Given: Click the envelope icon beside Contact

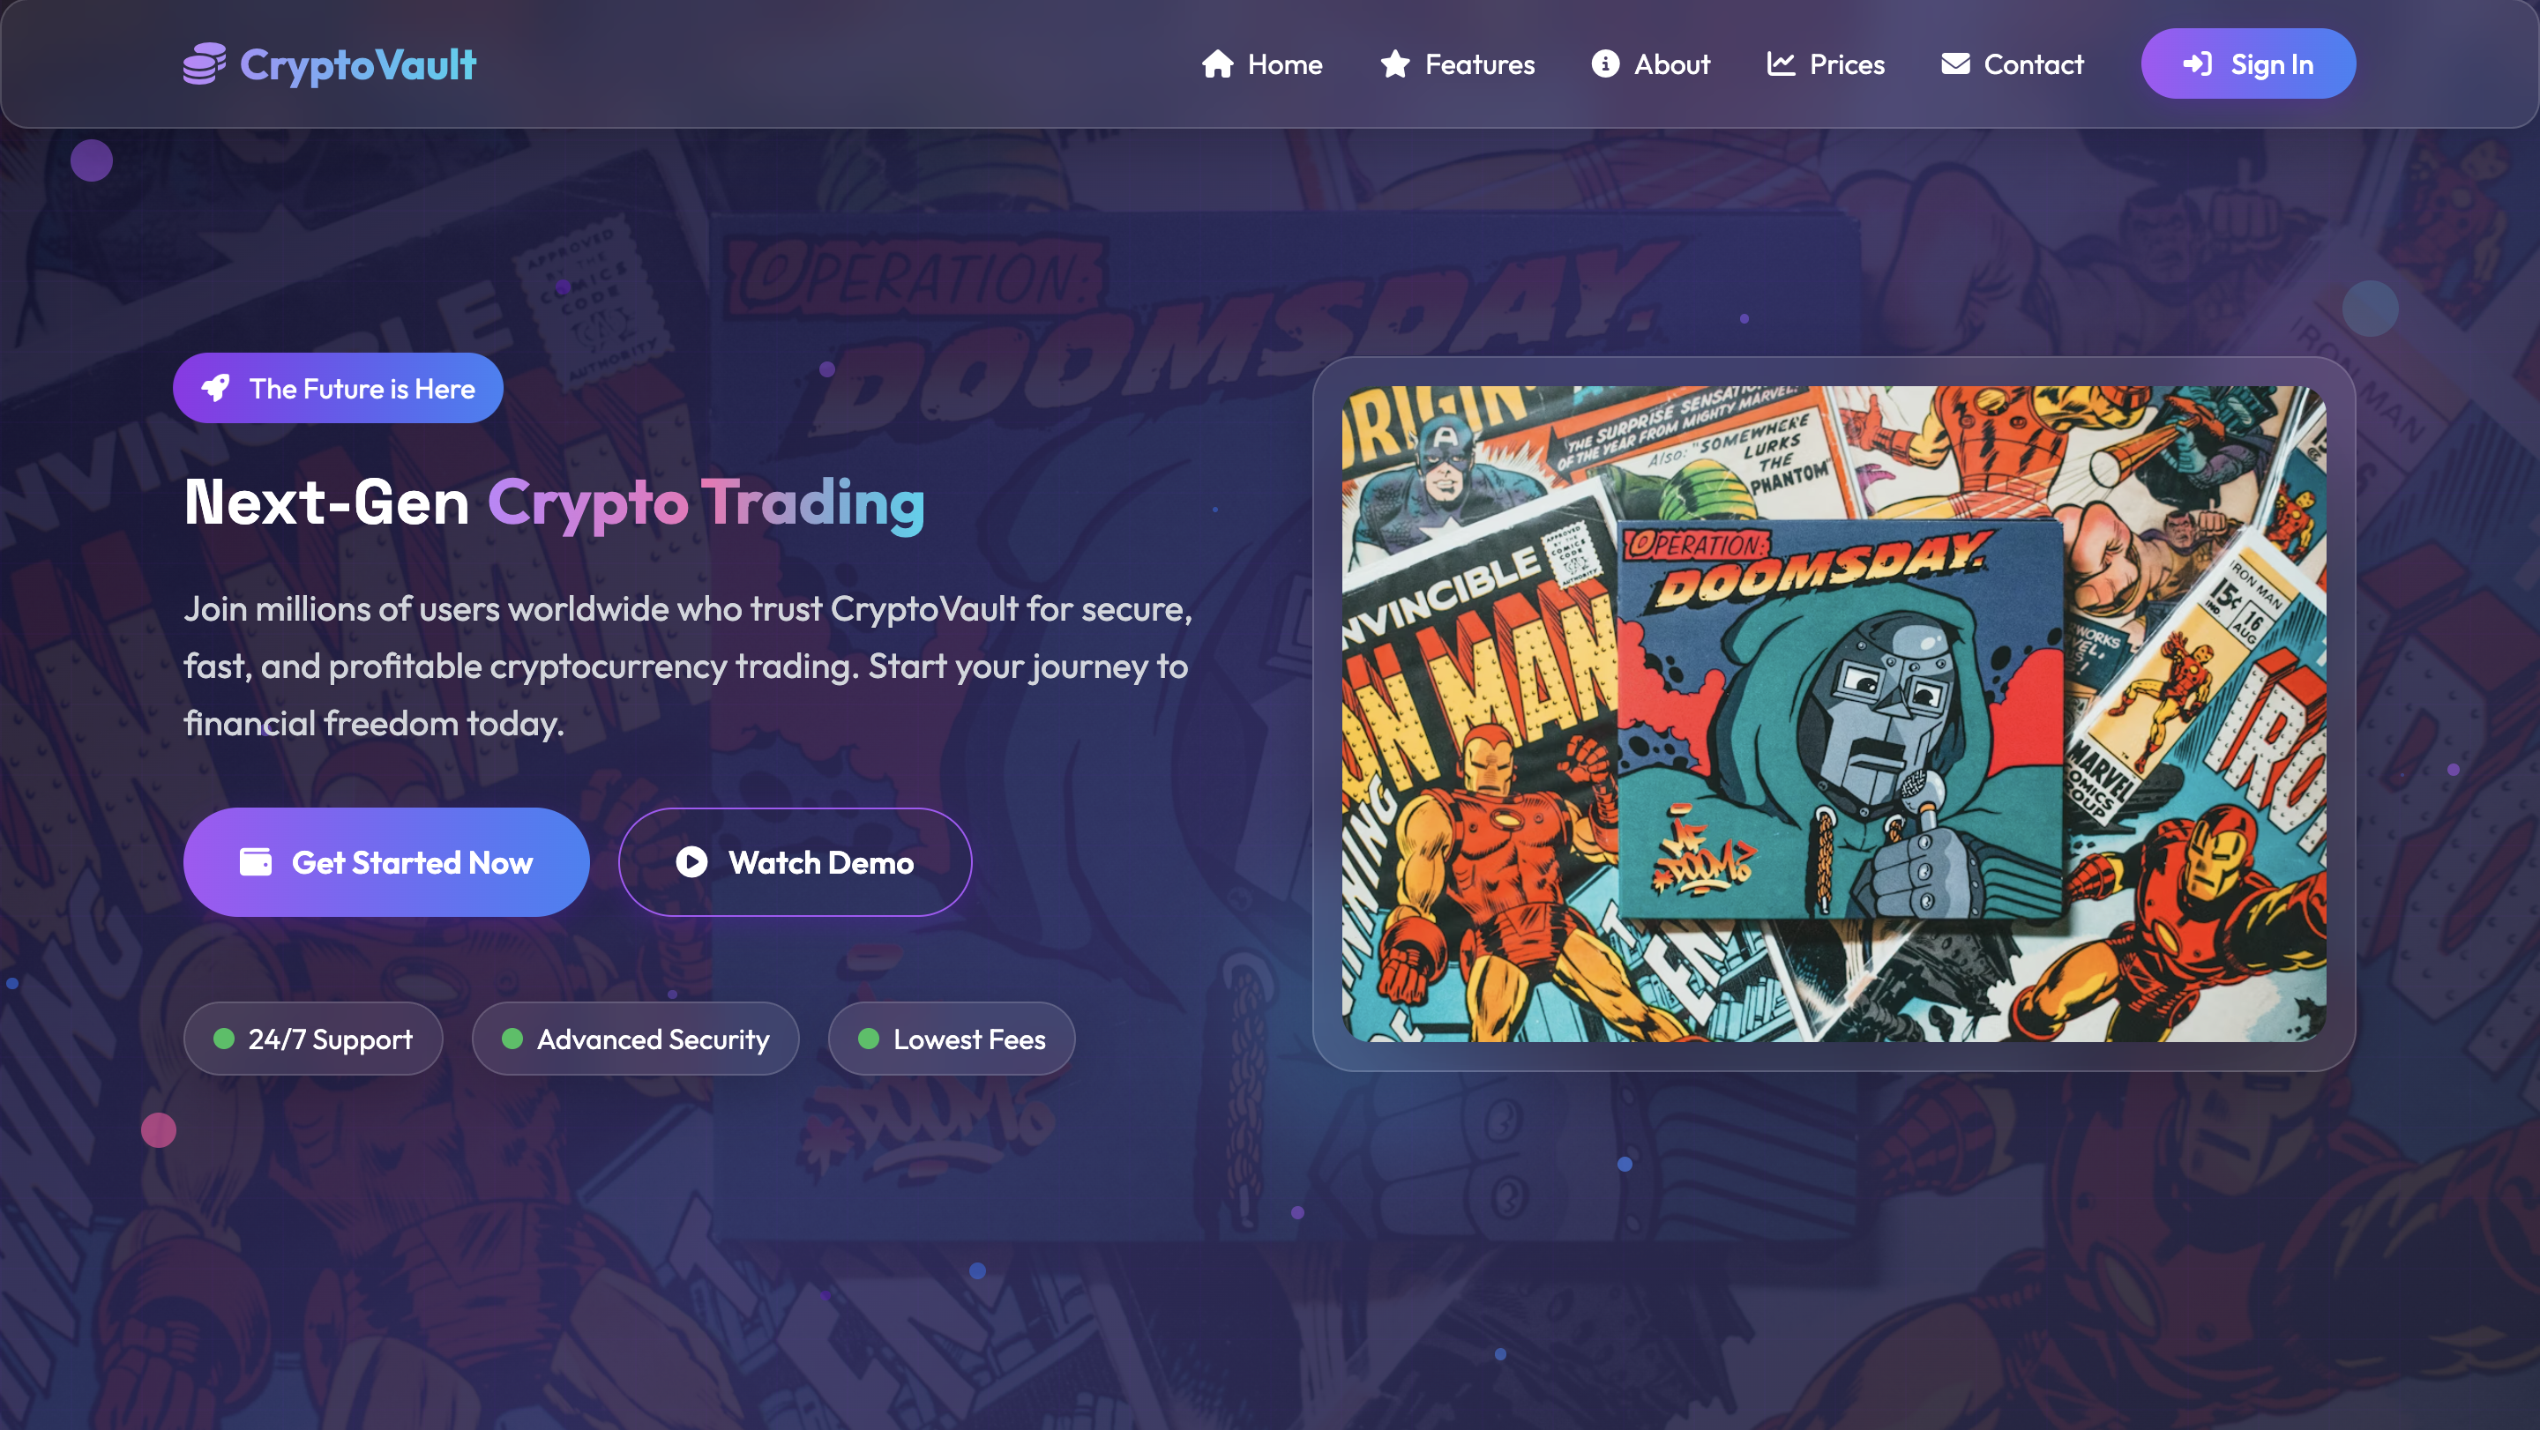Looking at the screenshot, I should coord(1955,64).
